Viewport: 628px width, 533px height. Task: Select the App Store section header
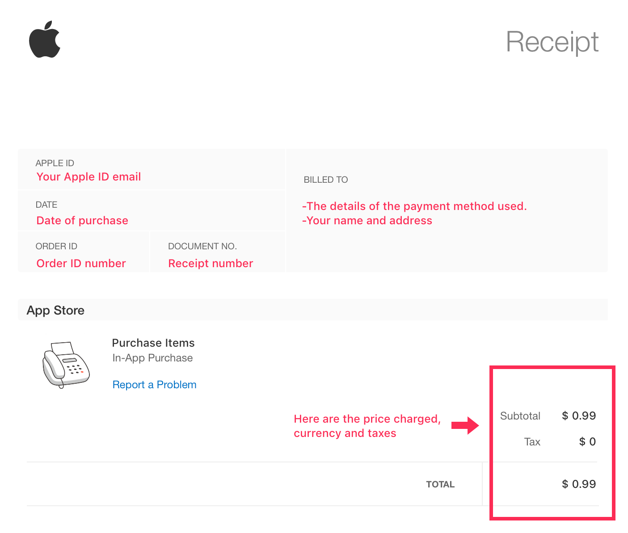[55, 310]
